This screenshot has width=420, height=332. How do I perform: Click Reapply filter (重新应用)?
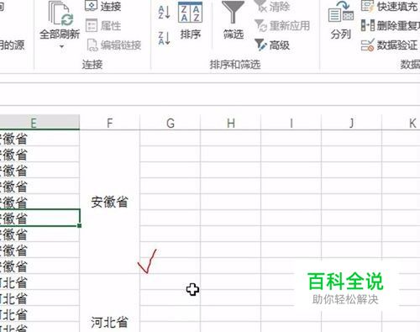point(282,26)
